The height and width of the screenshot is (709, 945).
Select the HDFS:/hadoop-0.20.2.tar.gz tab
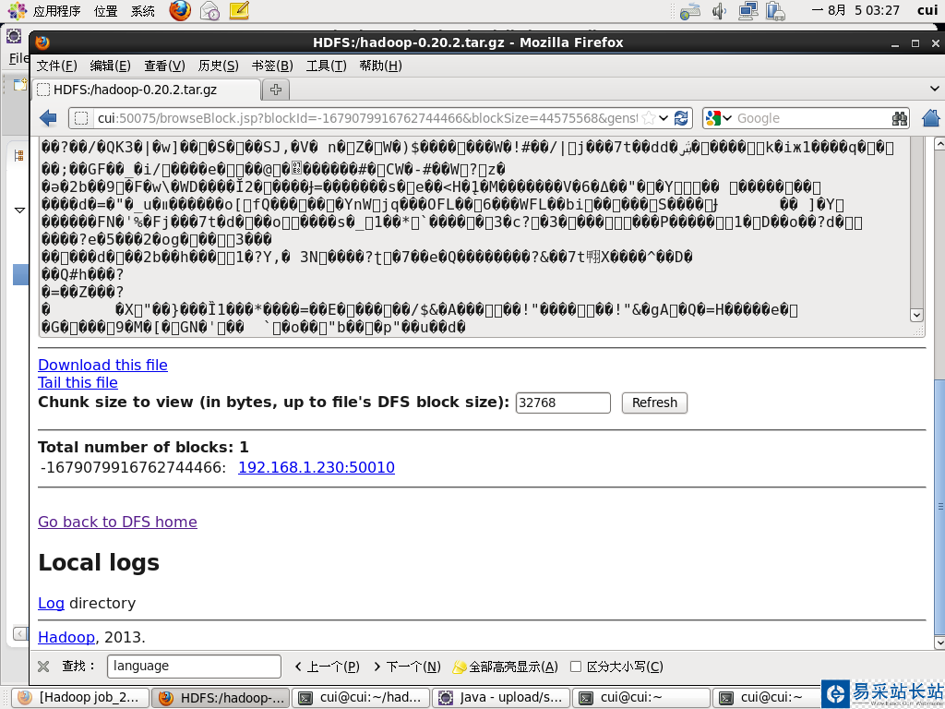[x=147, y=90]
